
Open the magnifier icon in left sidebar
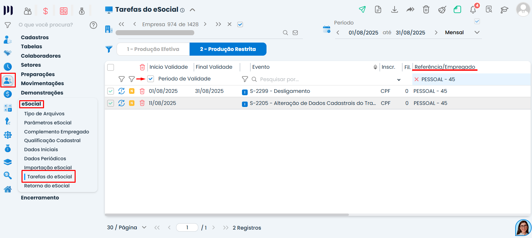(8, 176)
